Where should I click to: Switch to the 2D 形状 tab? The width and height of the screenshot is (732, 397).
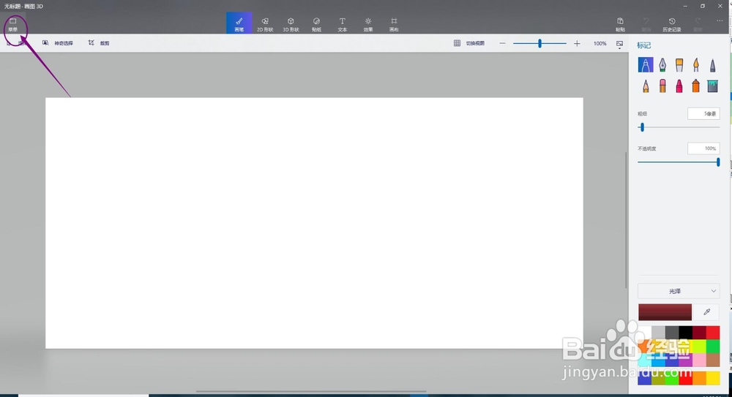(x=265, y=24)
